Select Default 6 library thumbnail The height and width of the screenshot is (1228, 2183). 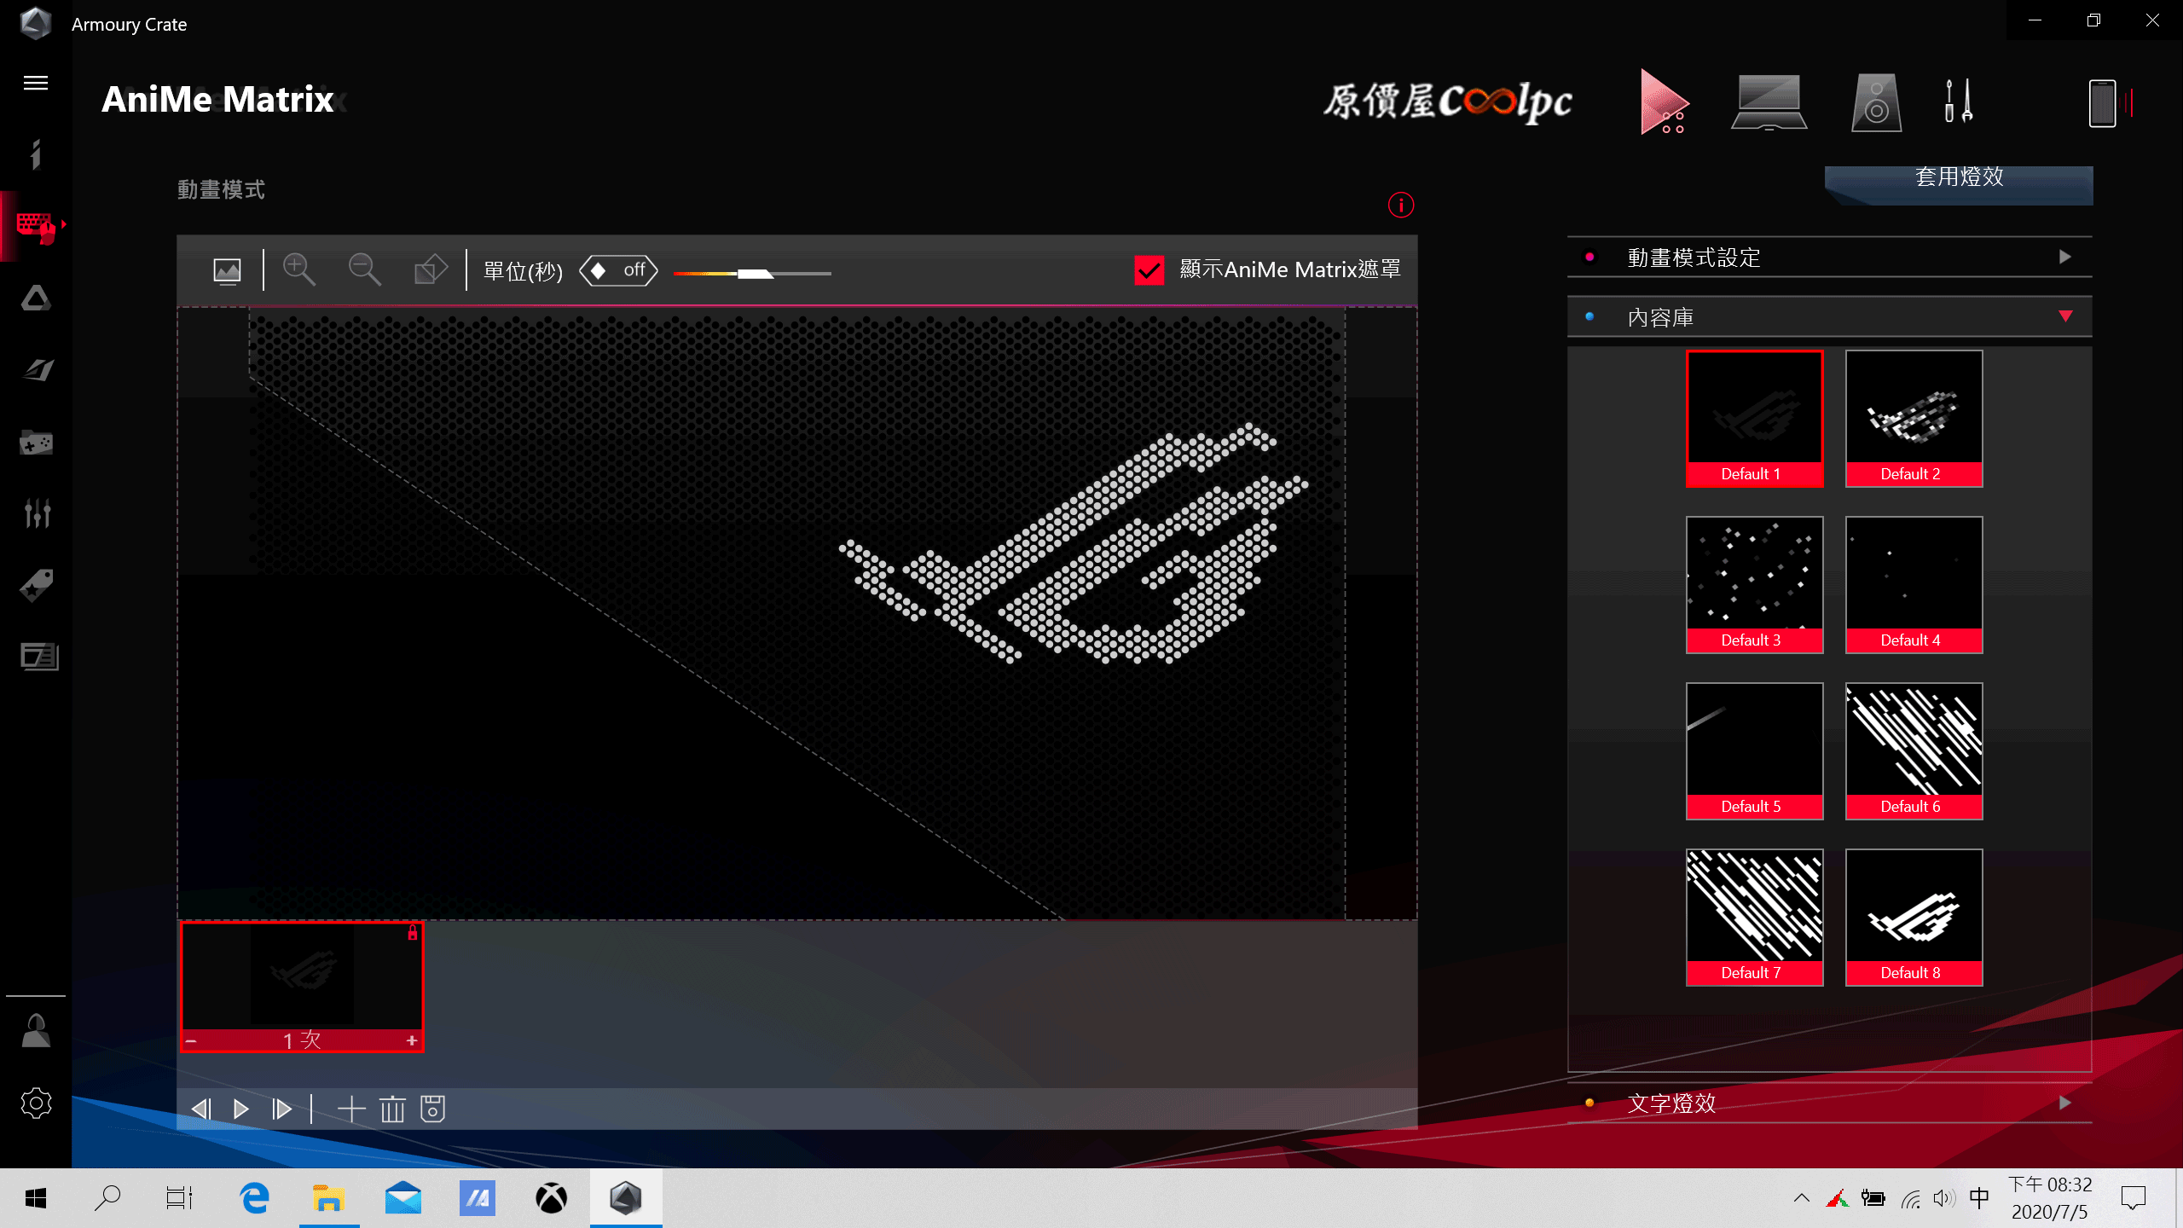(1914, 750)
